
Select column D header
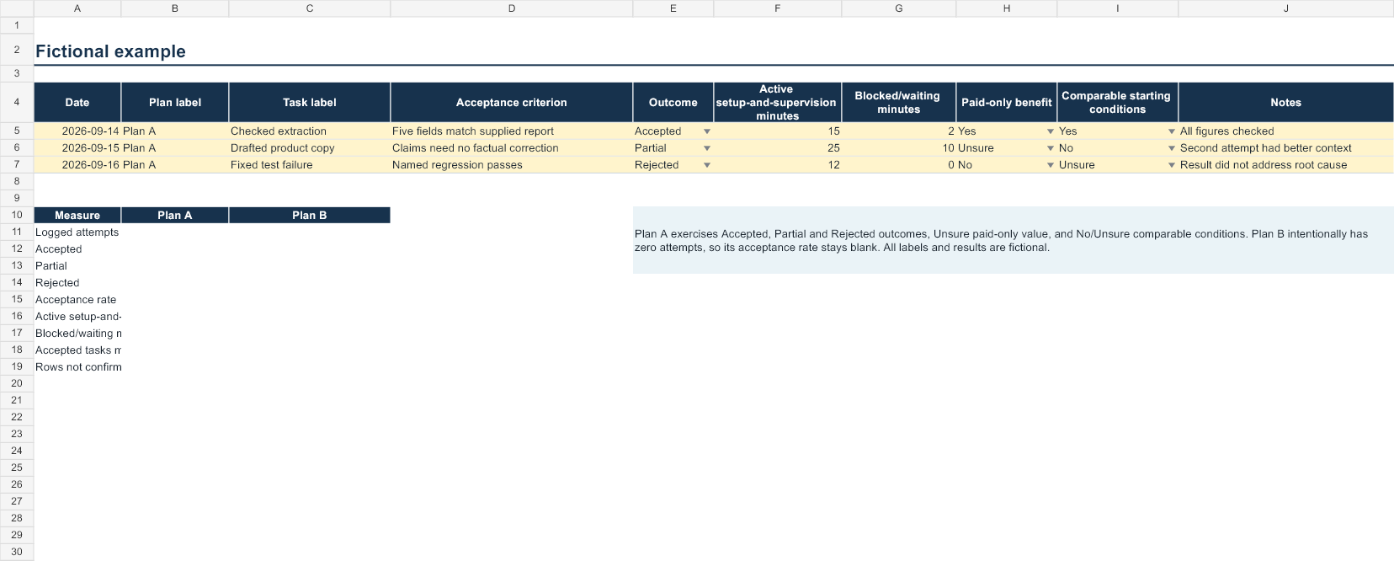click(x=512, y=8)
